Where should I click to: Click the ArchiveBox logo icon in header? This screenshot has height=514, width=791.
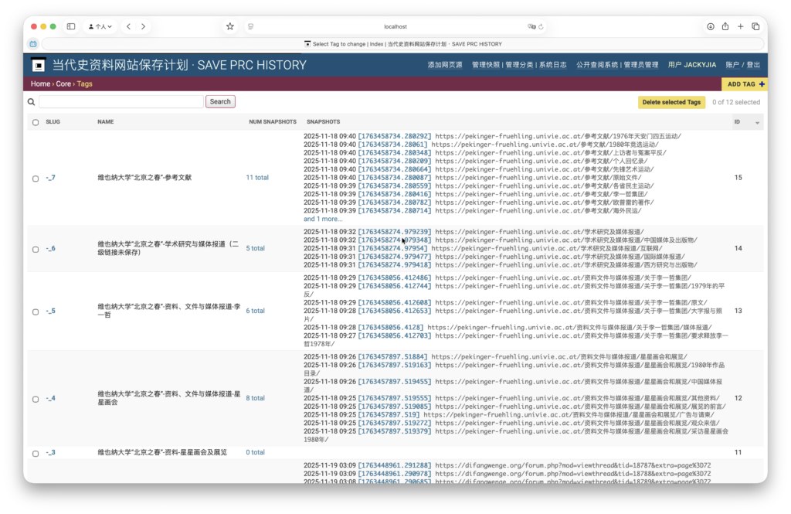click(38, 65)
